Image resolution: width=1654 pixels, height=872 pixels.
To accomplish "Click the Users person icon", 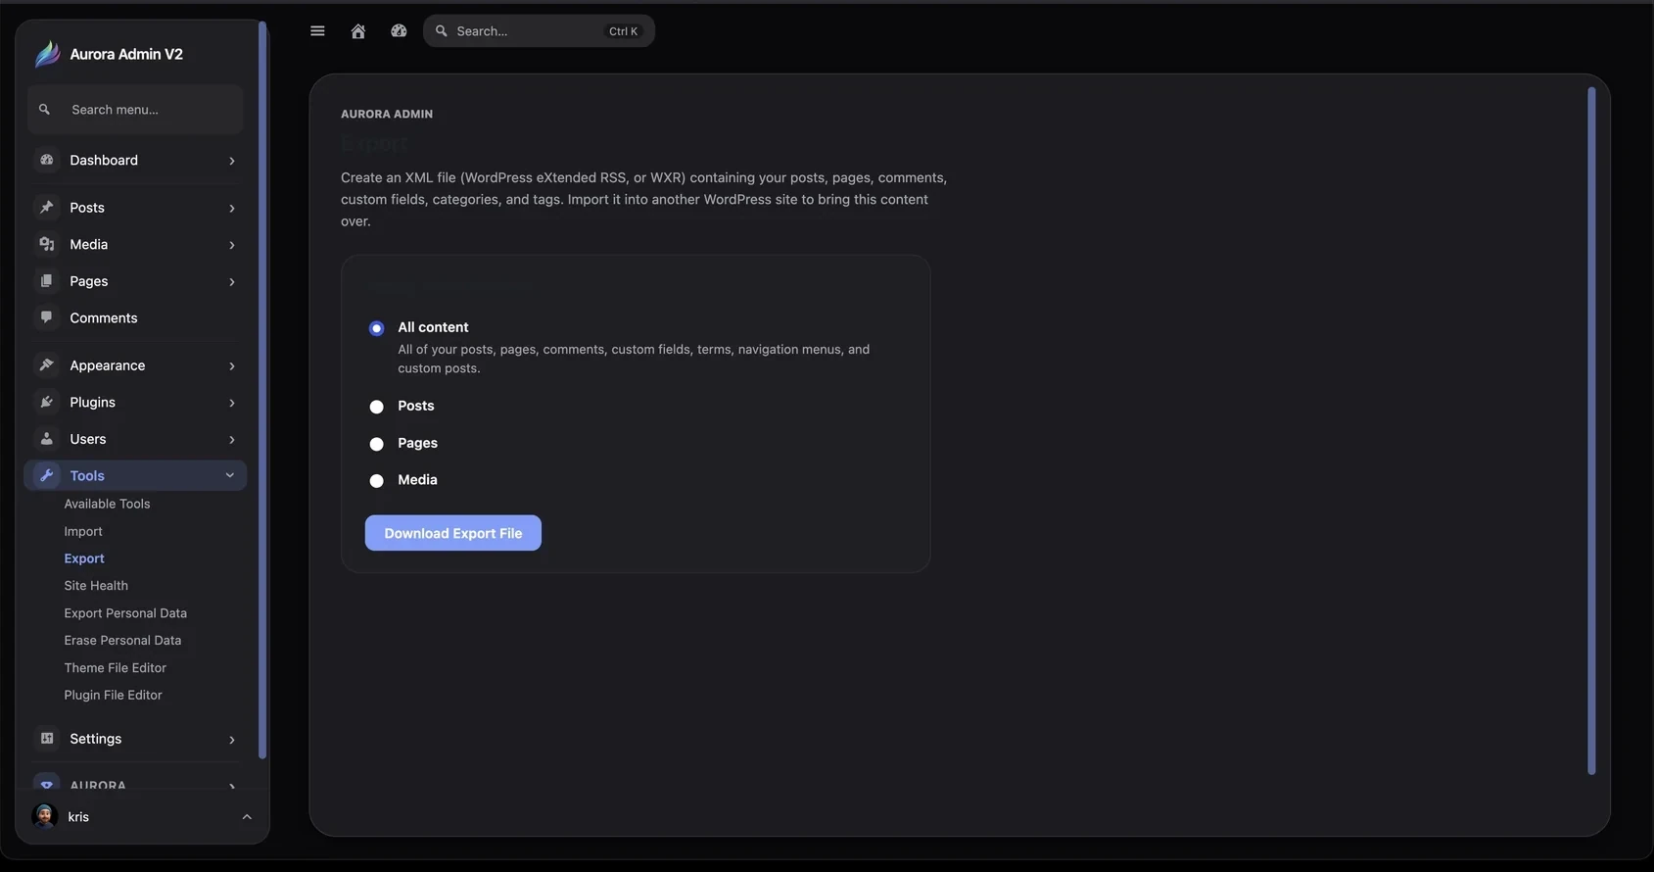I will [x=47, y=439].
